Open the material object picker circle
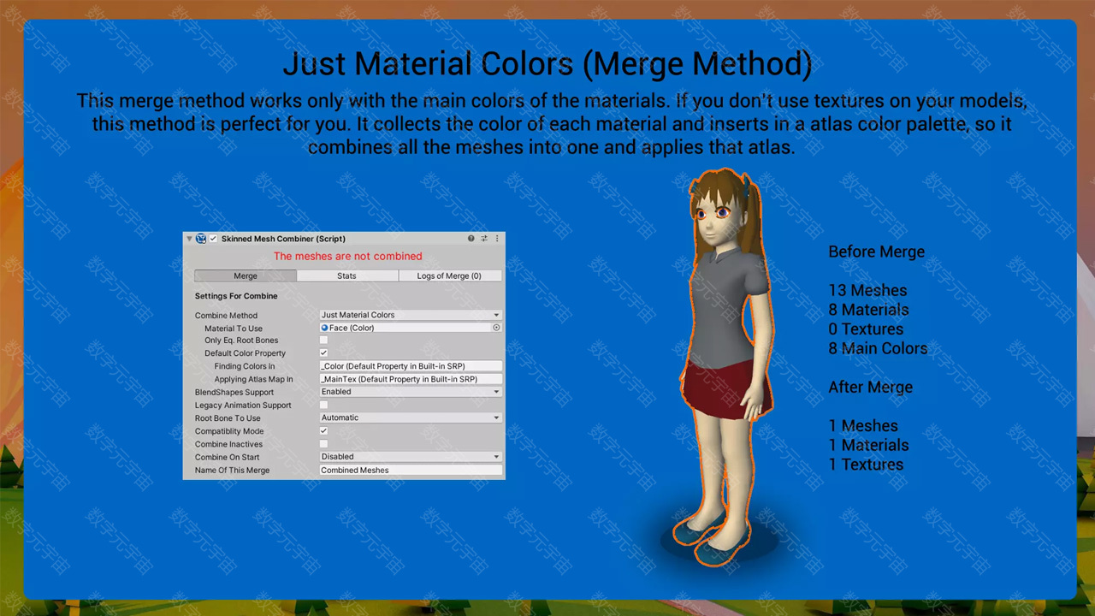This screenshot has width=1095, height=616. (497, 328)
